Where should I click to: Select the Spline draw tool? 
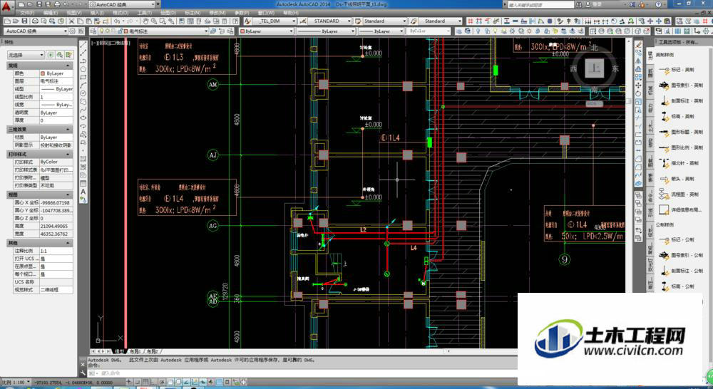pos(83,110)
